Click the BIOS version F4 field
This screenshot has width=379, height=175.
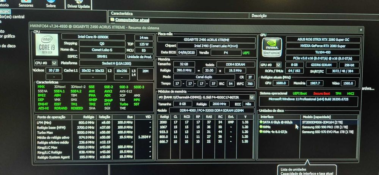[x=226, y=52]
